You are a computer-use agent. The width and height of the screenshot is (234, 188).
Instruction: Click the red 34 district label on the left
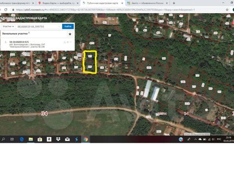coord(44,114)
